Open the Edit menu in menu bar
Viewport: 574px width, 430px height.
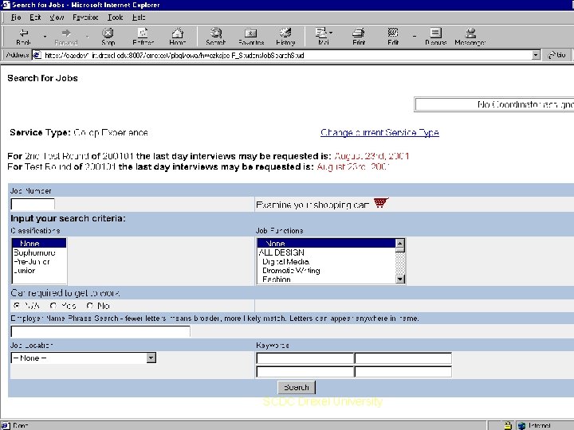(35, 18)
